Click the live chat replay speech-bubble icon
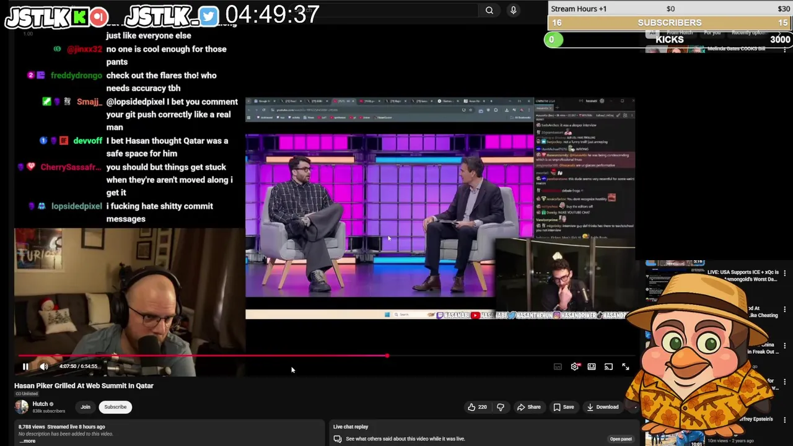Viewport: 793px width, 446px height. tap(338, 439)
